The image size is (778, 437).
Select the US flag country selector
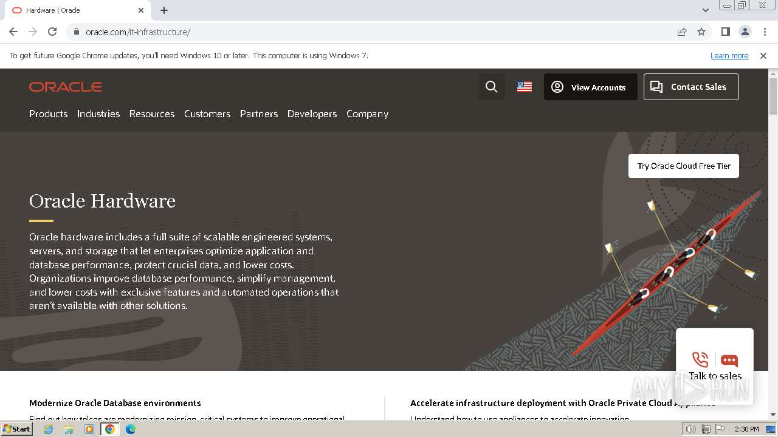(525, 87)
